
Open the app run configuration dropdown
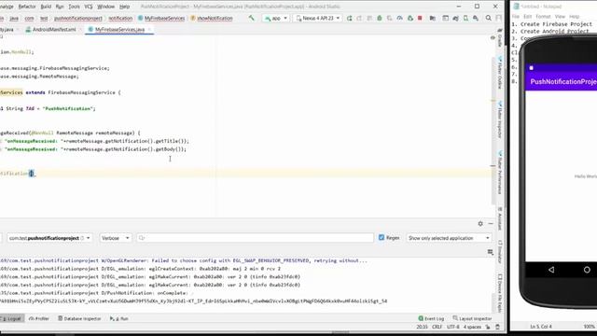click(x=276, y=18)
